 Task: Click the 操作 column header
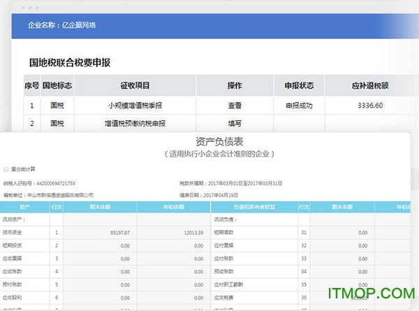(x=235, y=86)
